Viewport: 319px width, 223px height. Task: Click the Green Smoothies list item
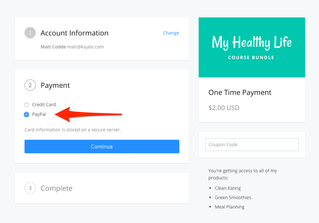tap(233, 198)
